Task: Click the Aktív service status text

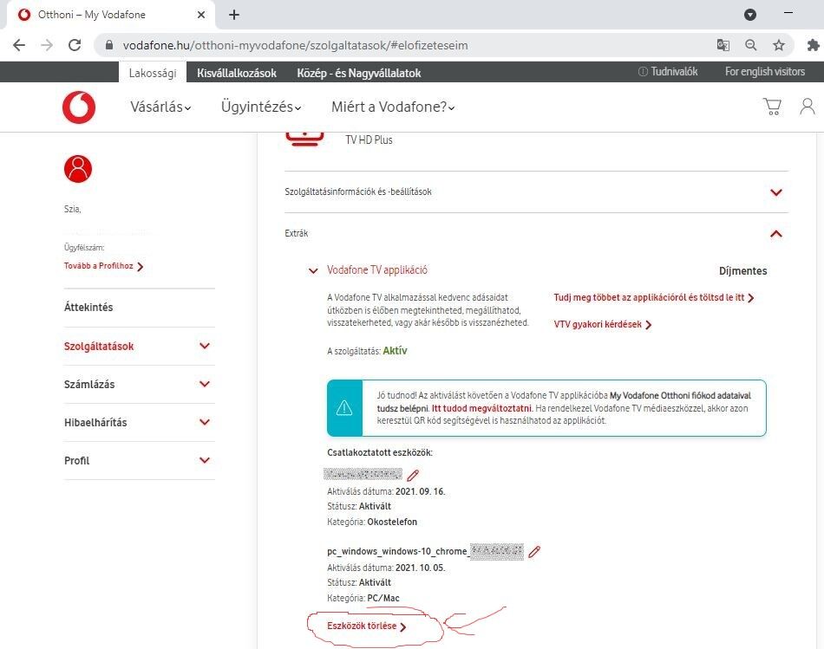Action: pos(396,351)
